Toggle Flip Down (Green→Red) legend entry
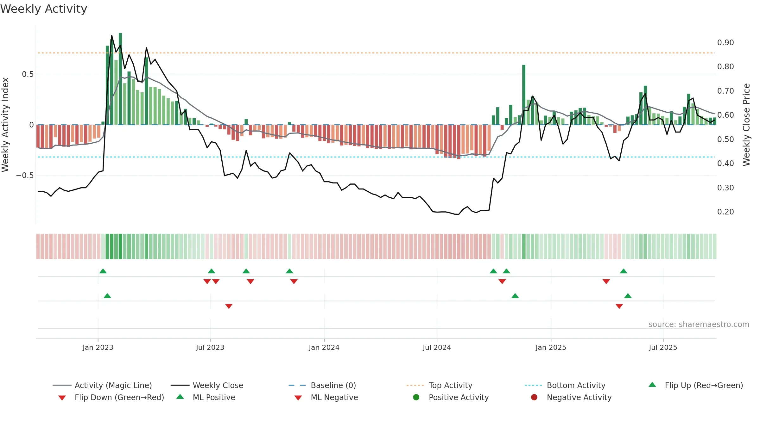This screenshot has height=427, width=760. pos(111,397)
